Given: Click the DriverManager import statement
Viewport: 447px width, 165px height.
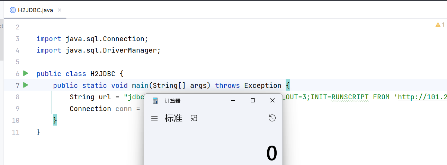Looking at the screenshot, I should click(x=99, y=51).
